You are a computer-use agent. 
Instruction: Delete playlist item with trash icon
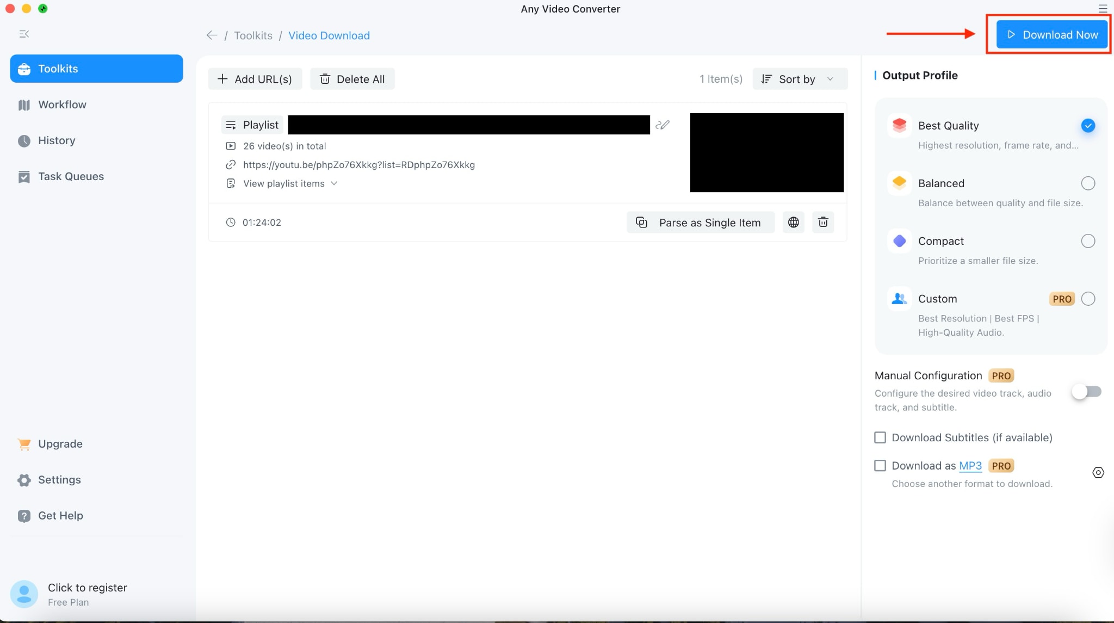point(823,222)
